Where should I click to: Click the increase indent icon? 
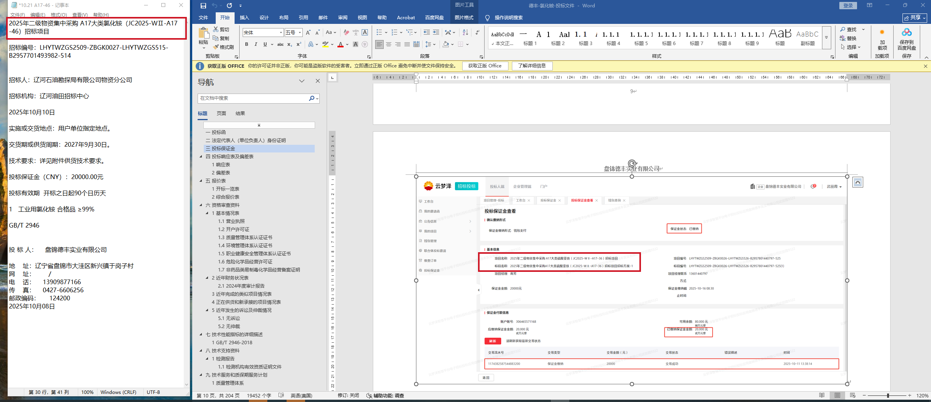436,32
